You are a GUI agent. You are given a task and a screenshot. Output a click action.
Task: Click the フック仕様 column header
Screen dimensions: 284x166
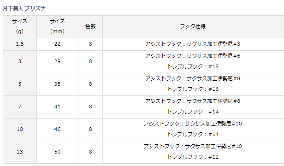(193, 27)
